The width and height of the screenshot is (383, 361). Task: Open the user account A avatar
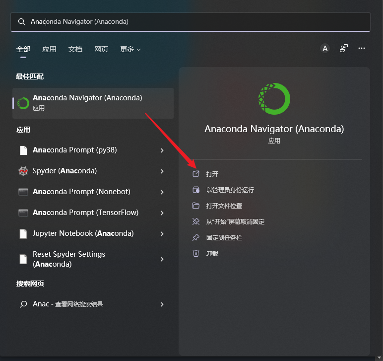325,48
